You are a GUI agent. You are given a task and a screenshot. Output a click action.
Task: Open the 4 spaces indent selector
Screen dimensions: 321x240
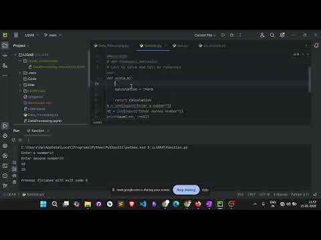pyautogui.click(x=280, y=195)
